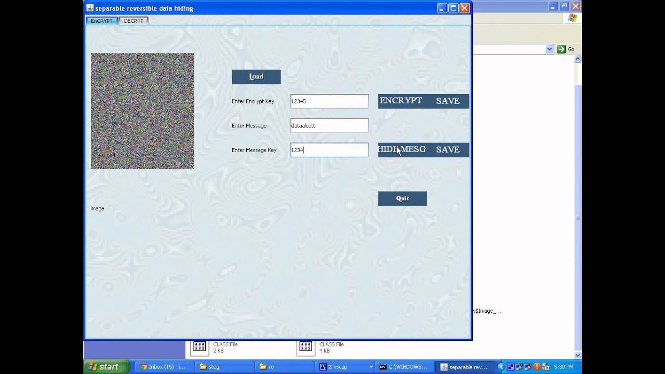
Task: Switch to the EnCRYPT tab
Action: point(102,21)
